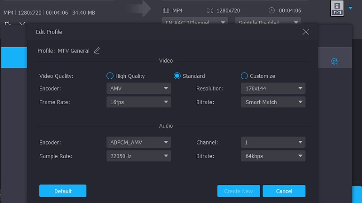Open the AMV video encoder dropdown
Screen dimensions: 362x203
coord(138,88)
